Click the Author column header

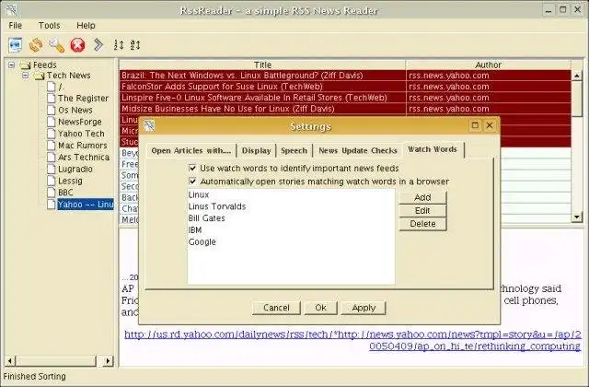point(489,64)
